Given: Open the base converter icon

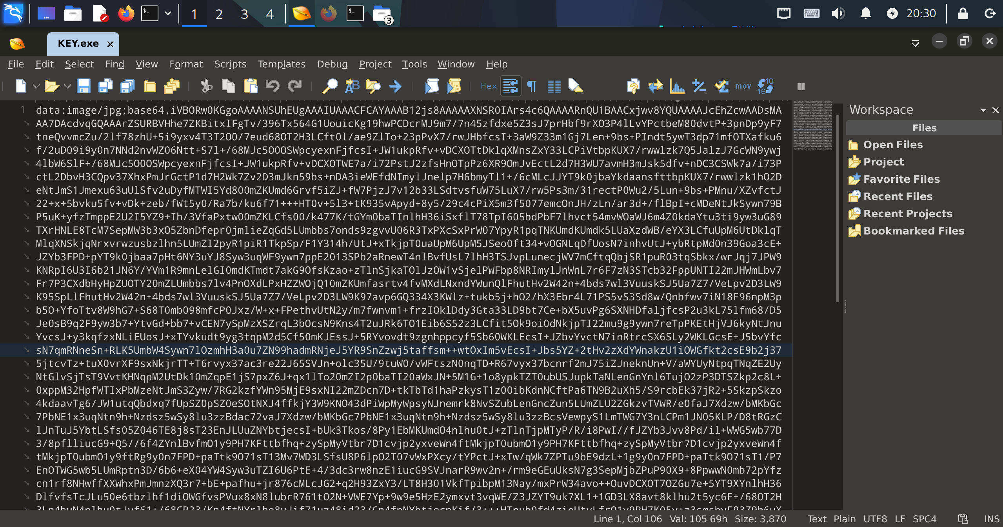Looking at the screenshot, I should tap(765, 86).
